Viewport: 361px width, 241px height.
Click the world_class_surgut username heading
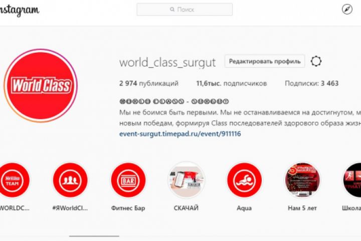click(x=167, y=62)
